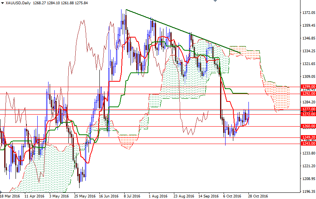Click the XAUUSD,Daily chart title text
This screenshot has height=199, width=316.
pyautogui.click(x=18, y=3)
